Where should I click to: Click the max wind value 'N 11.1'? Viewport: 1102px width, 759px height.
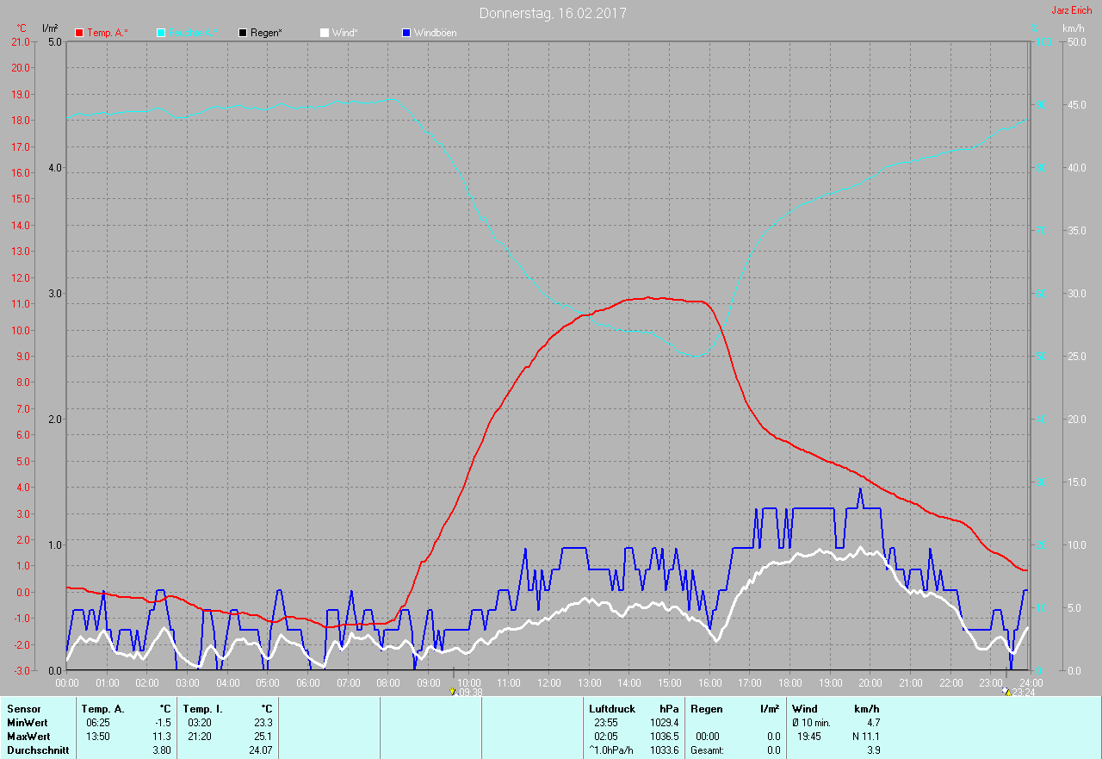(865, 737)
